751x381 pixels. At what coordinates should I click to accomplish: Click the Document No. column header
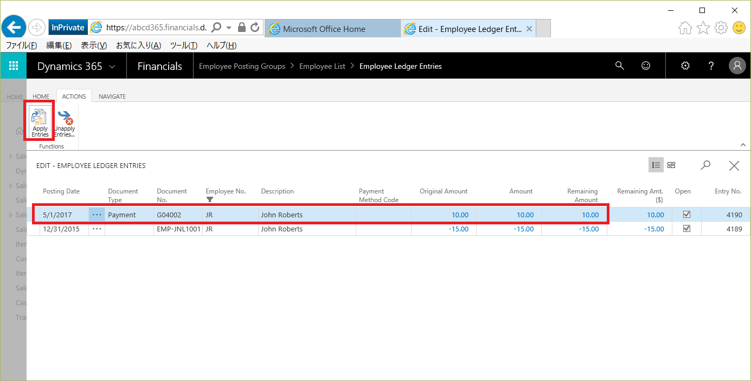(x=172, y=195)
